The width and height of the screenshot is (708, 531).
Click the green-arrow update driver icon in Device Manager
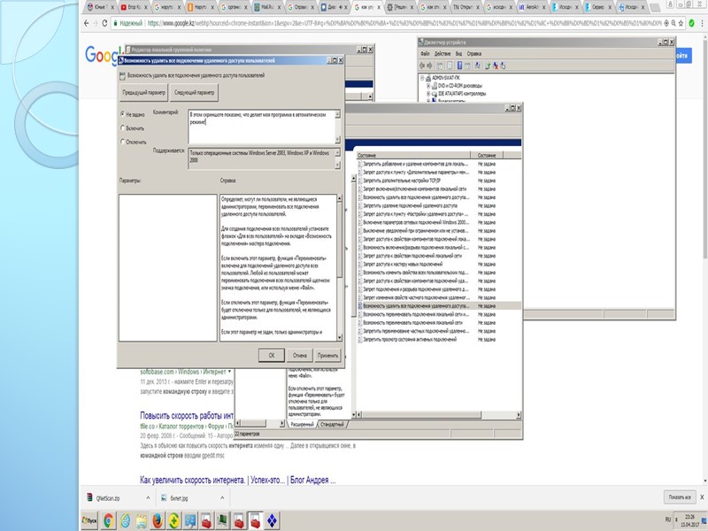click(x=489, y=65)
